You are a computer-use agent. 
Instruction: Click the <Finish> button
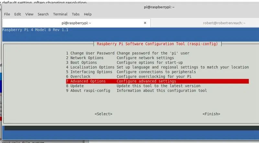pos(211,114)
